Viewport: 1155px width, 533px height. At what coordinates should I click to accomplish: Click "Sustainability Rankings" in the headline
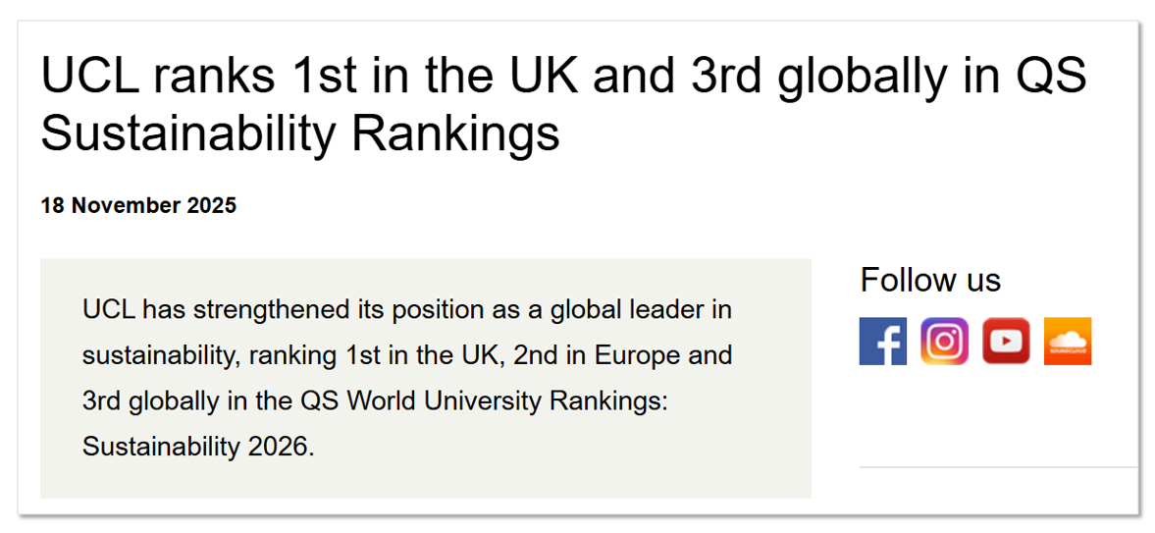point(299,133)
